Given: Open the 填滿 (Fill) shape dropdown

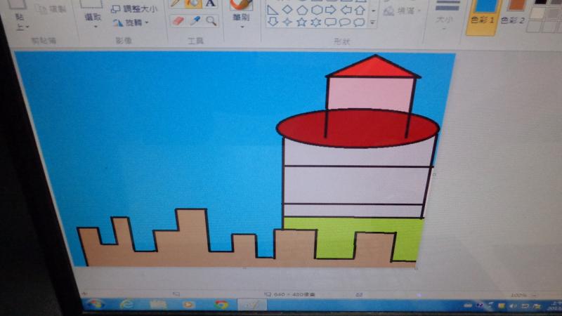Looking at the screenshot, I should pyautogui.click(x=402, y=11).
